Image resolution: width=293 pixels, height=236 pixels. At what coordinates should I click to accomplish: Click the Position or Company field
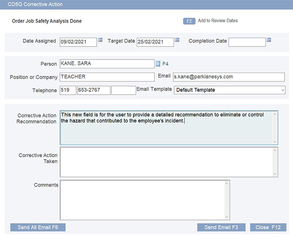pyautogui.click(x=107, y=77)
